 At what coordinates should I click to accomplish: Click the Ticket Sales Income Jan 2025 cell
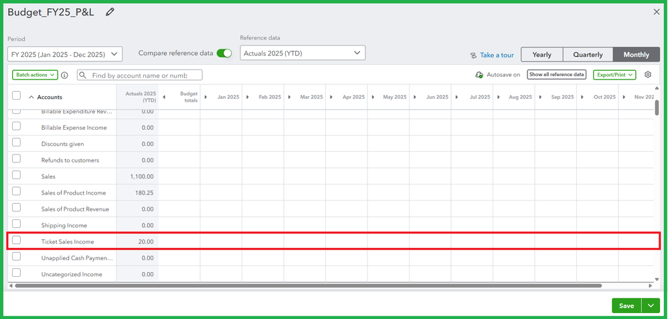pos(221,241)
